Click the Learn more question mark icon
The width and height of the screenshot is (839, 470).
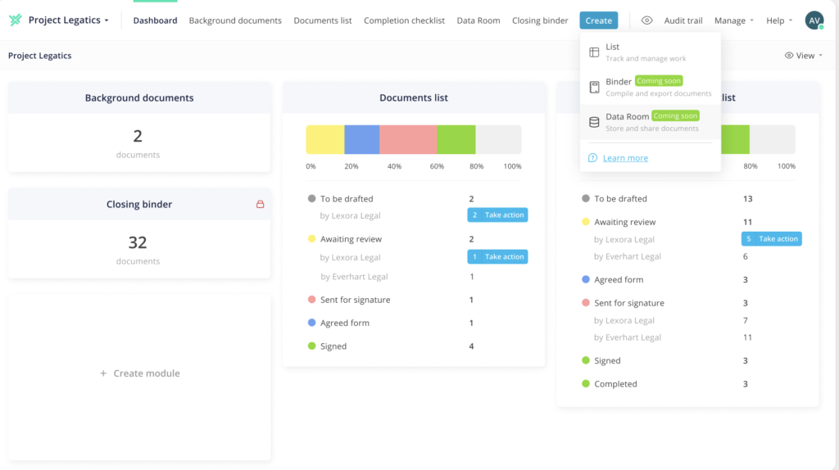[593, 158]
